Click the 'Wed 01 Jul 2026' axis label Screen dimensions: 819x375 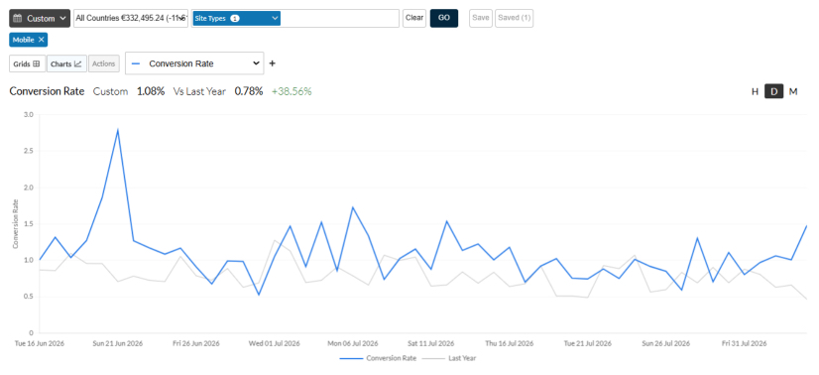coord(275,343)
